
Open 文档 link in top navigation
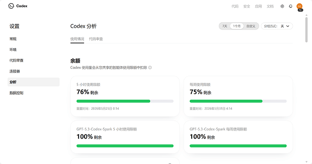[x=270, y=6]
